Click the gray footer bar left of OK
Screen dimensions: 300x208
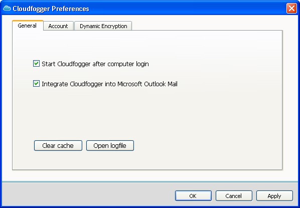point(88,195)
